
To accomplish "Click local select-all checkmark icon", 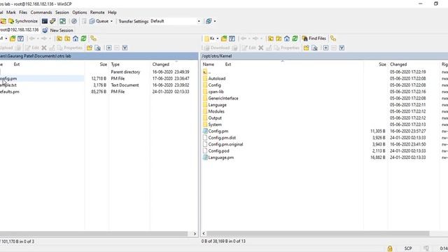I will [125, 48].
